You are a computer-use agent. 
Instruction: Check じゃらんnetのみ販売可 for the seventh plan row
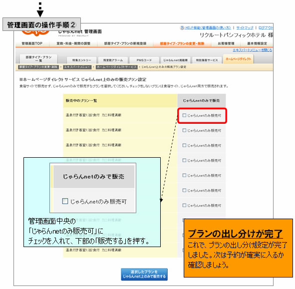[184, 205]
